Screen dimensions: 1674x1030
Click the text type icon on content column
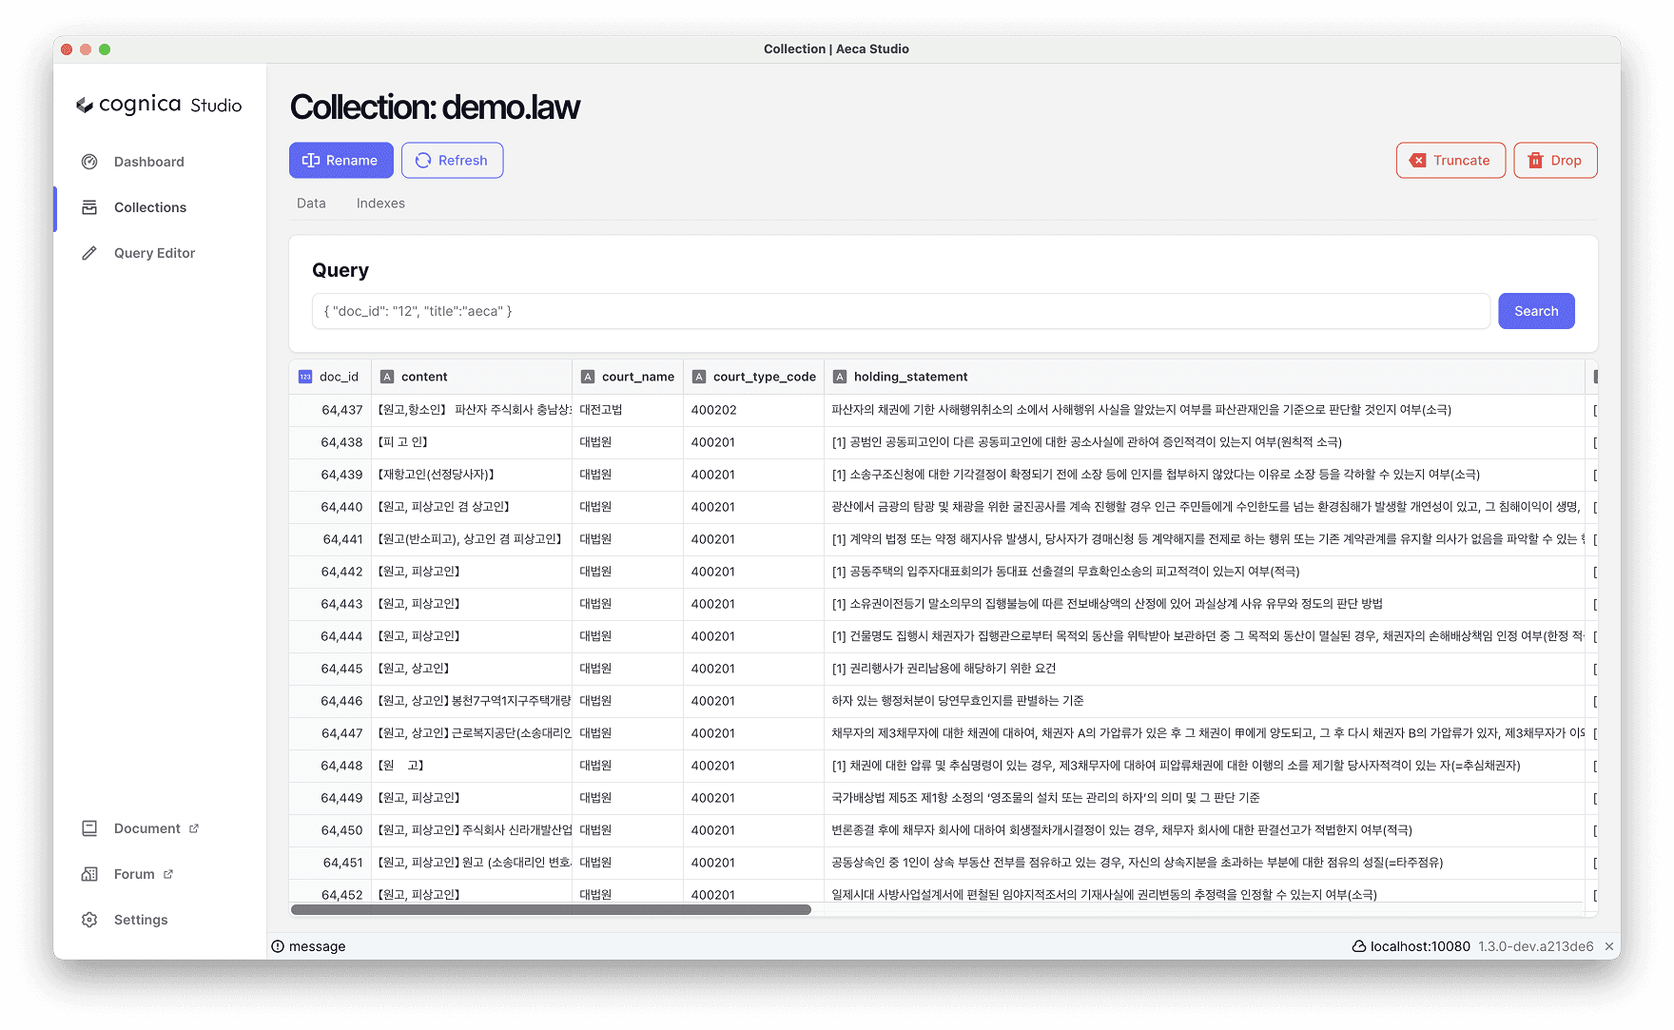pos(387,377)
